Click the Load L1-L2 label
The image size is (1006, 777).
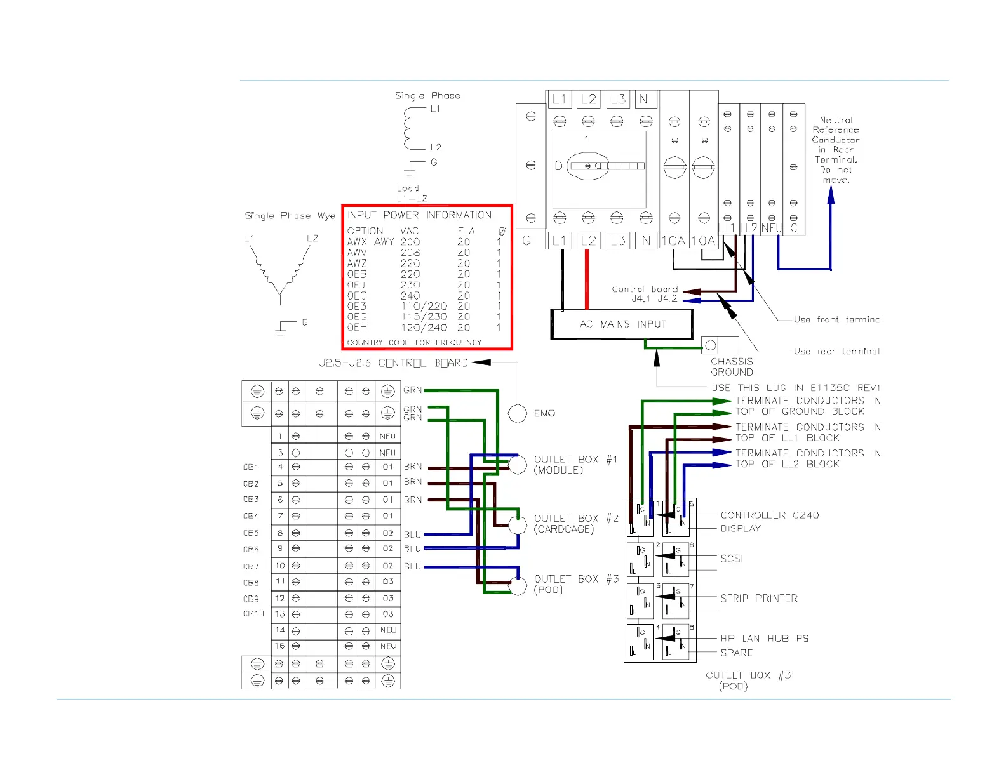pyautogui.click(x=412, y=193)
